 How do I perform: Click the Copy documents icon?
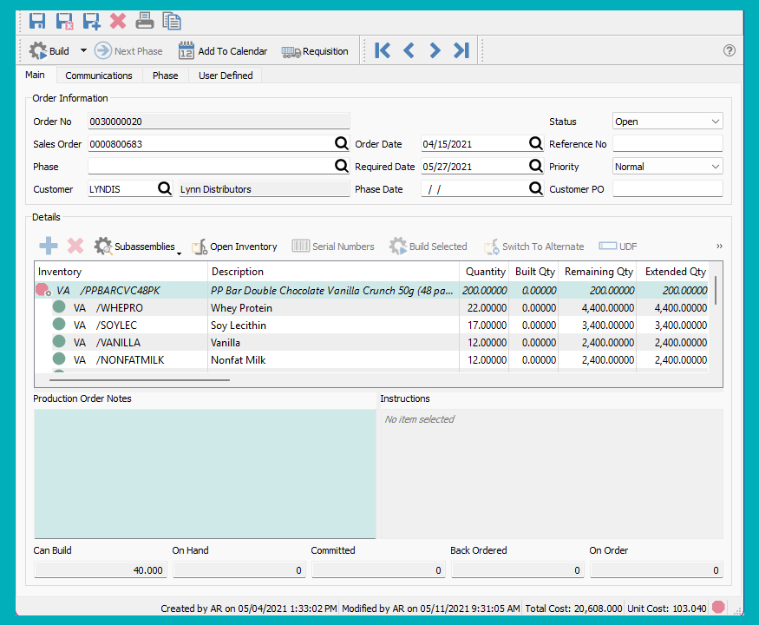(x=172, y=22)
